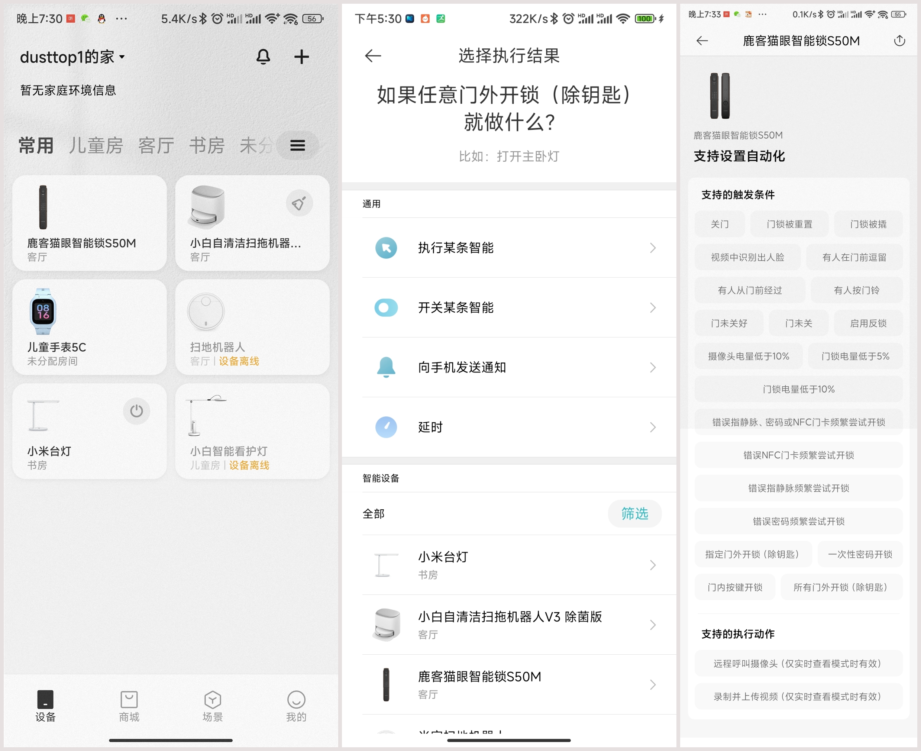Select 设备 bottom navigation tab

coord(45,706)
